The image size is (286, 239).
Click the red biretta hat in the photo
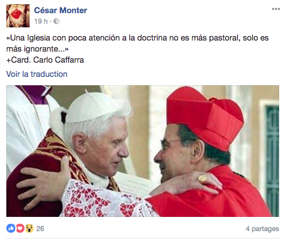click(x=205, y=118)
